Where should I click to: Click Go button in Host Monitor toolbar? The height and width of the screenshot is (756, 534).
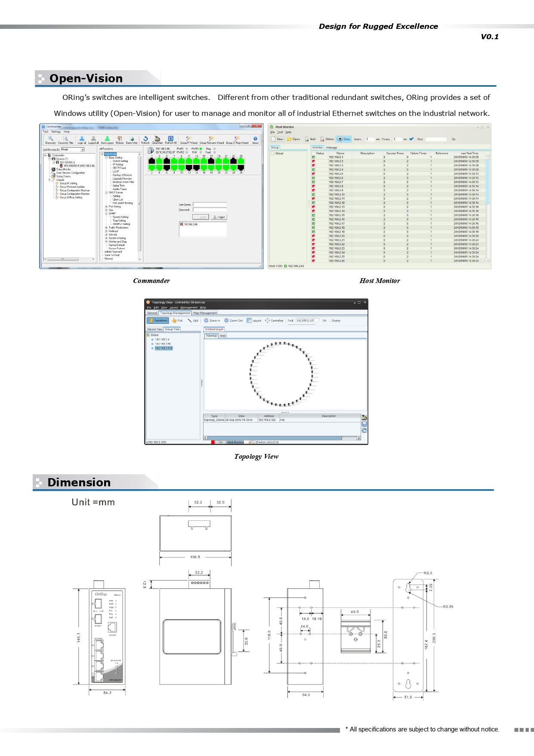coord(454,139)
